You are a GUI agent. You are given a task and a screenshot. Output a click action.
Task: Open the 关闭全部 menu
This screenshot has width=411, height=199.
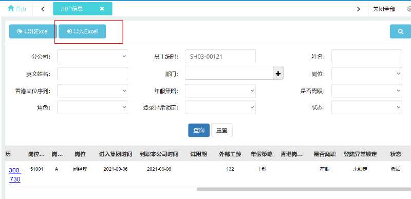[384, 9]
